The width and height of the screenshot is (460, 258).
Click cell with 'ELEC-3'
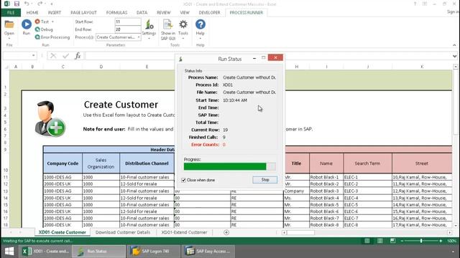tap(367, 191)
